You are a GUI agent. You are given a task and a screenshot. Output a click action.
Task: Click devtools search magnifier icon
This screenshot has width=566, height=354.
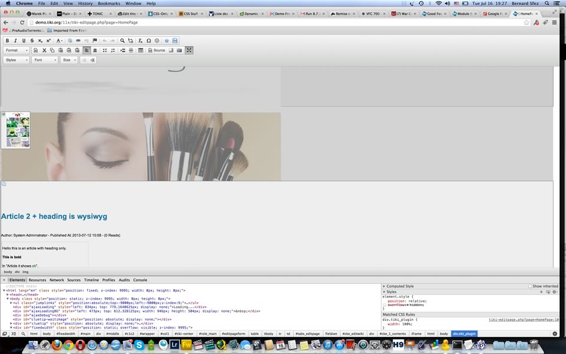tap(23, 334)
